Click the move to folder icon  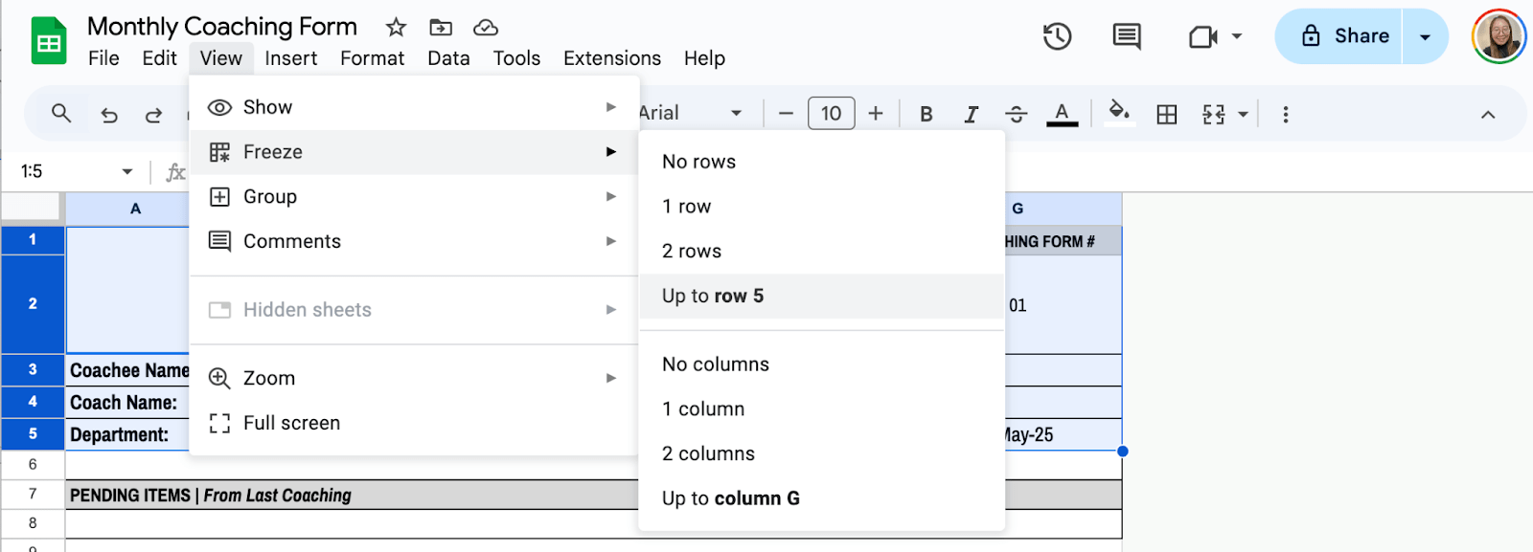(441, 27)
